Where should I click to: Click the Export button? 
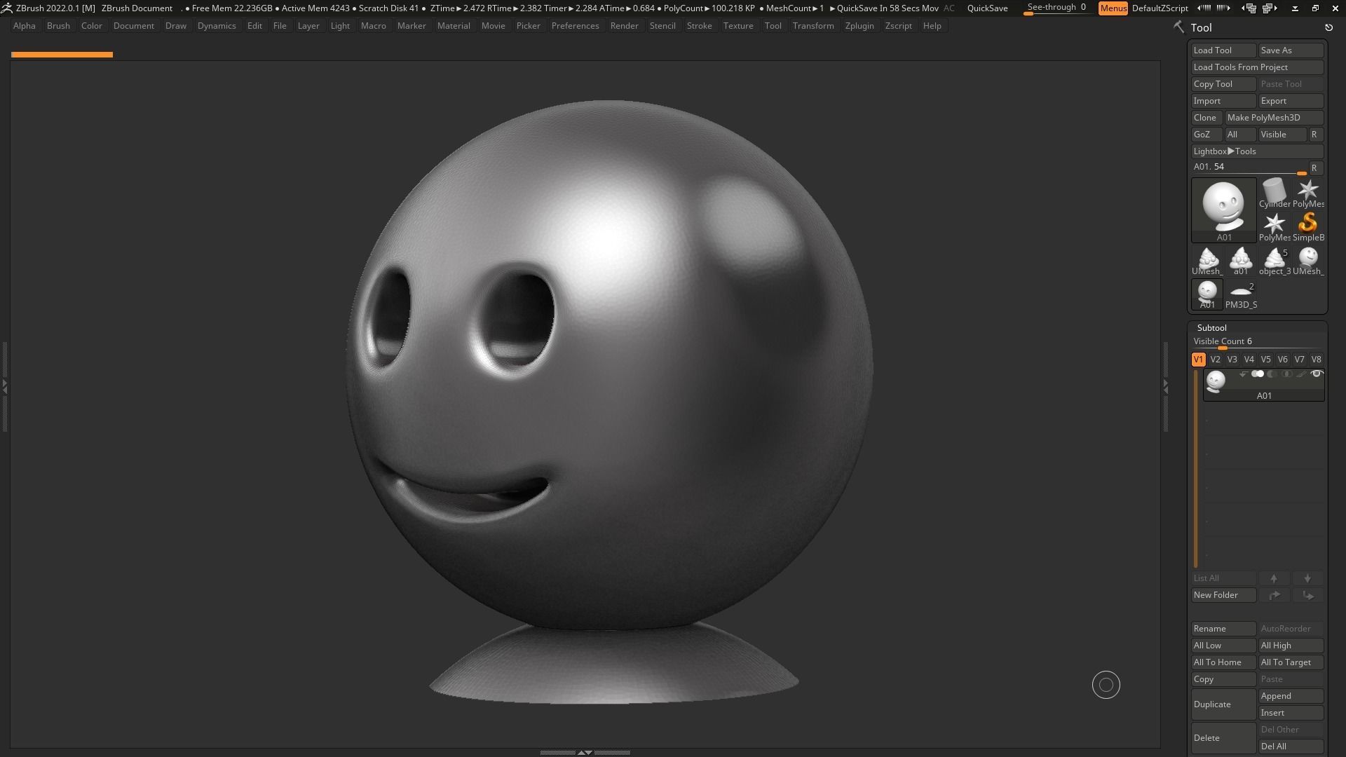pyautogui.click(x=1291, y=101)
